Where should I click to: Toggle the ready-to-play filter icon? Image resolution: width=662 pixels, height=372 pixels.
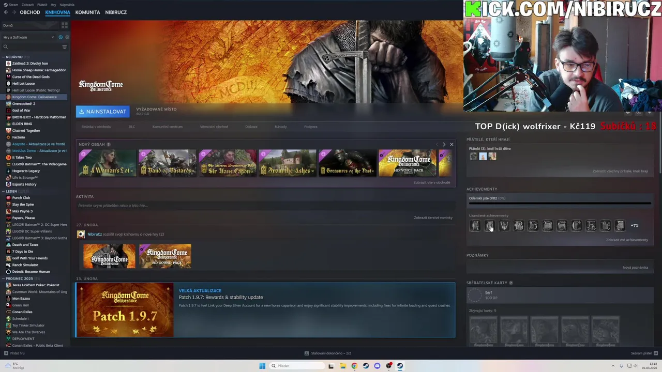[x=67, y=37]
